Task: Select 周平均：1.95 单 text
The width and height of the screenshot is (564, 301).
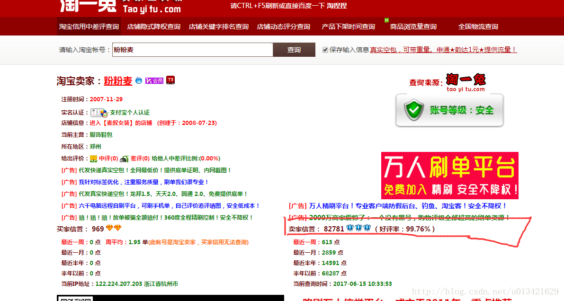Action: pos(126,242)
